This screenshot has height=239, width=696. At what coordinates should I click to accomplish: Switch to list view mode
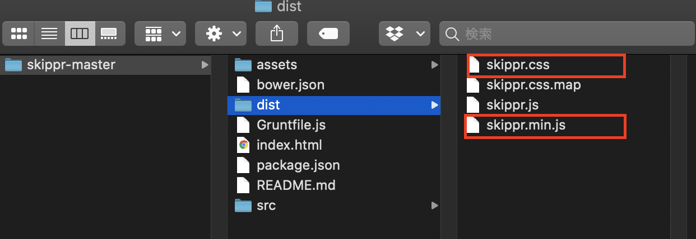point(49,34)
